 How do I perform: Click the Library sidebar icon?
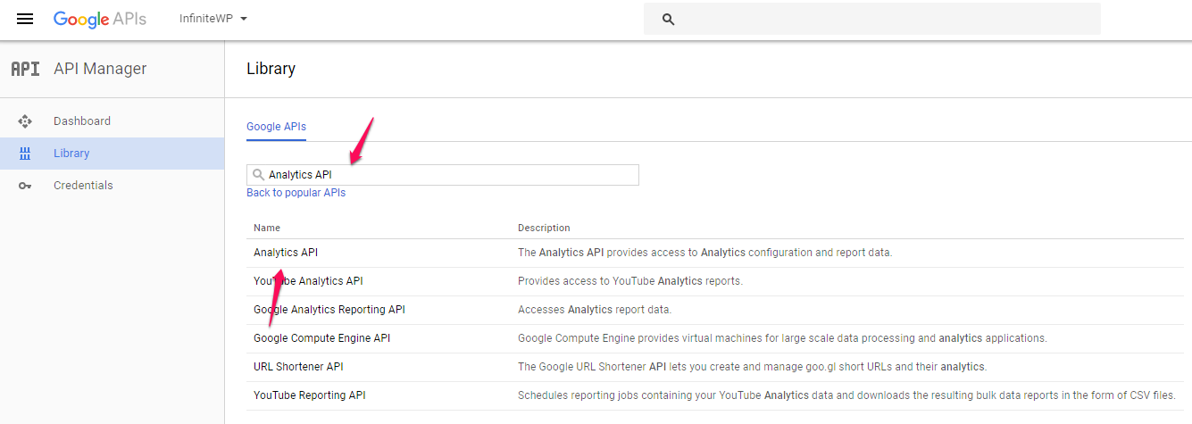pos(25,154)
